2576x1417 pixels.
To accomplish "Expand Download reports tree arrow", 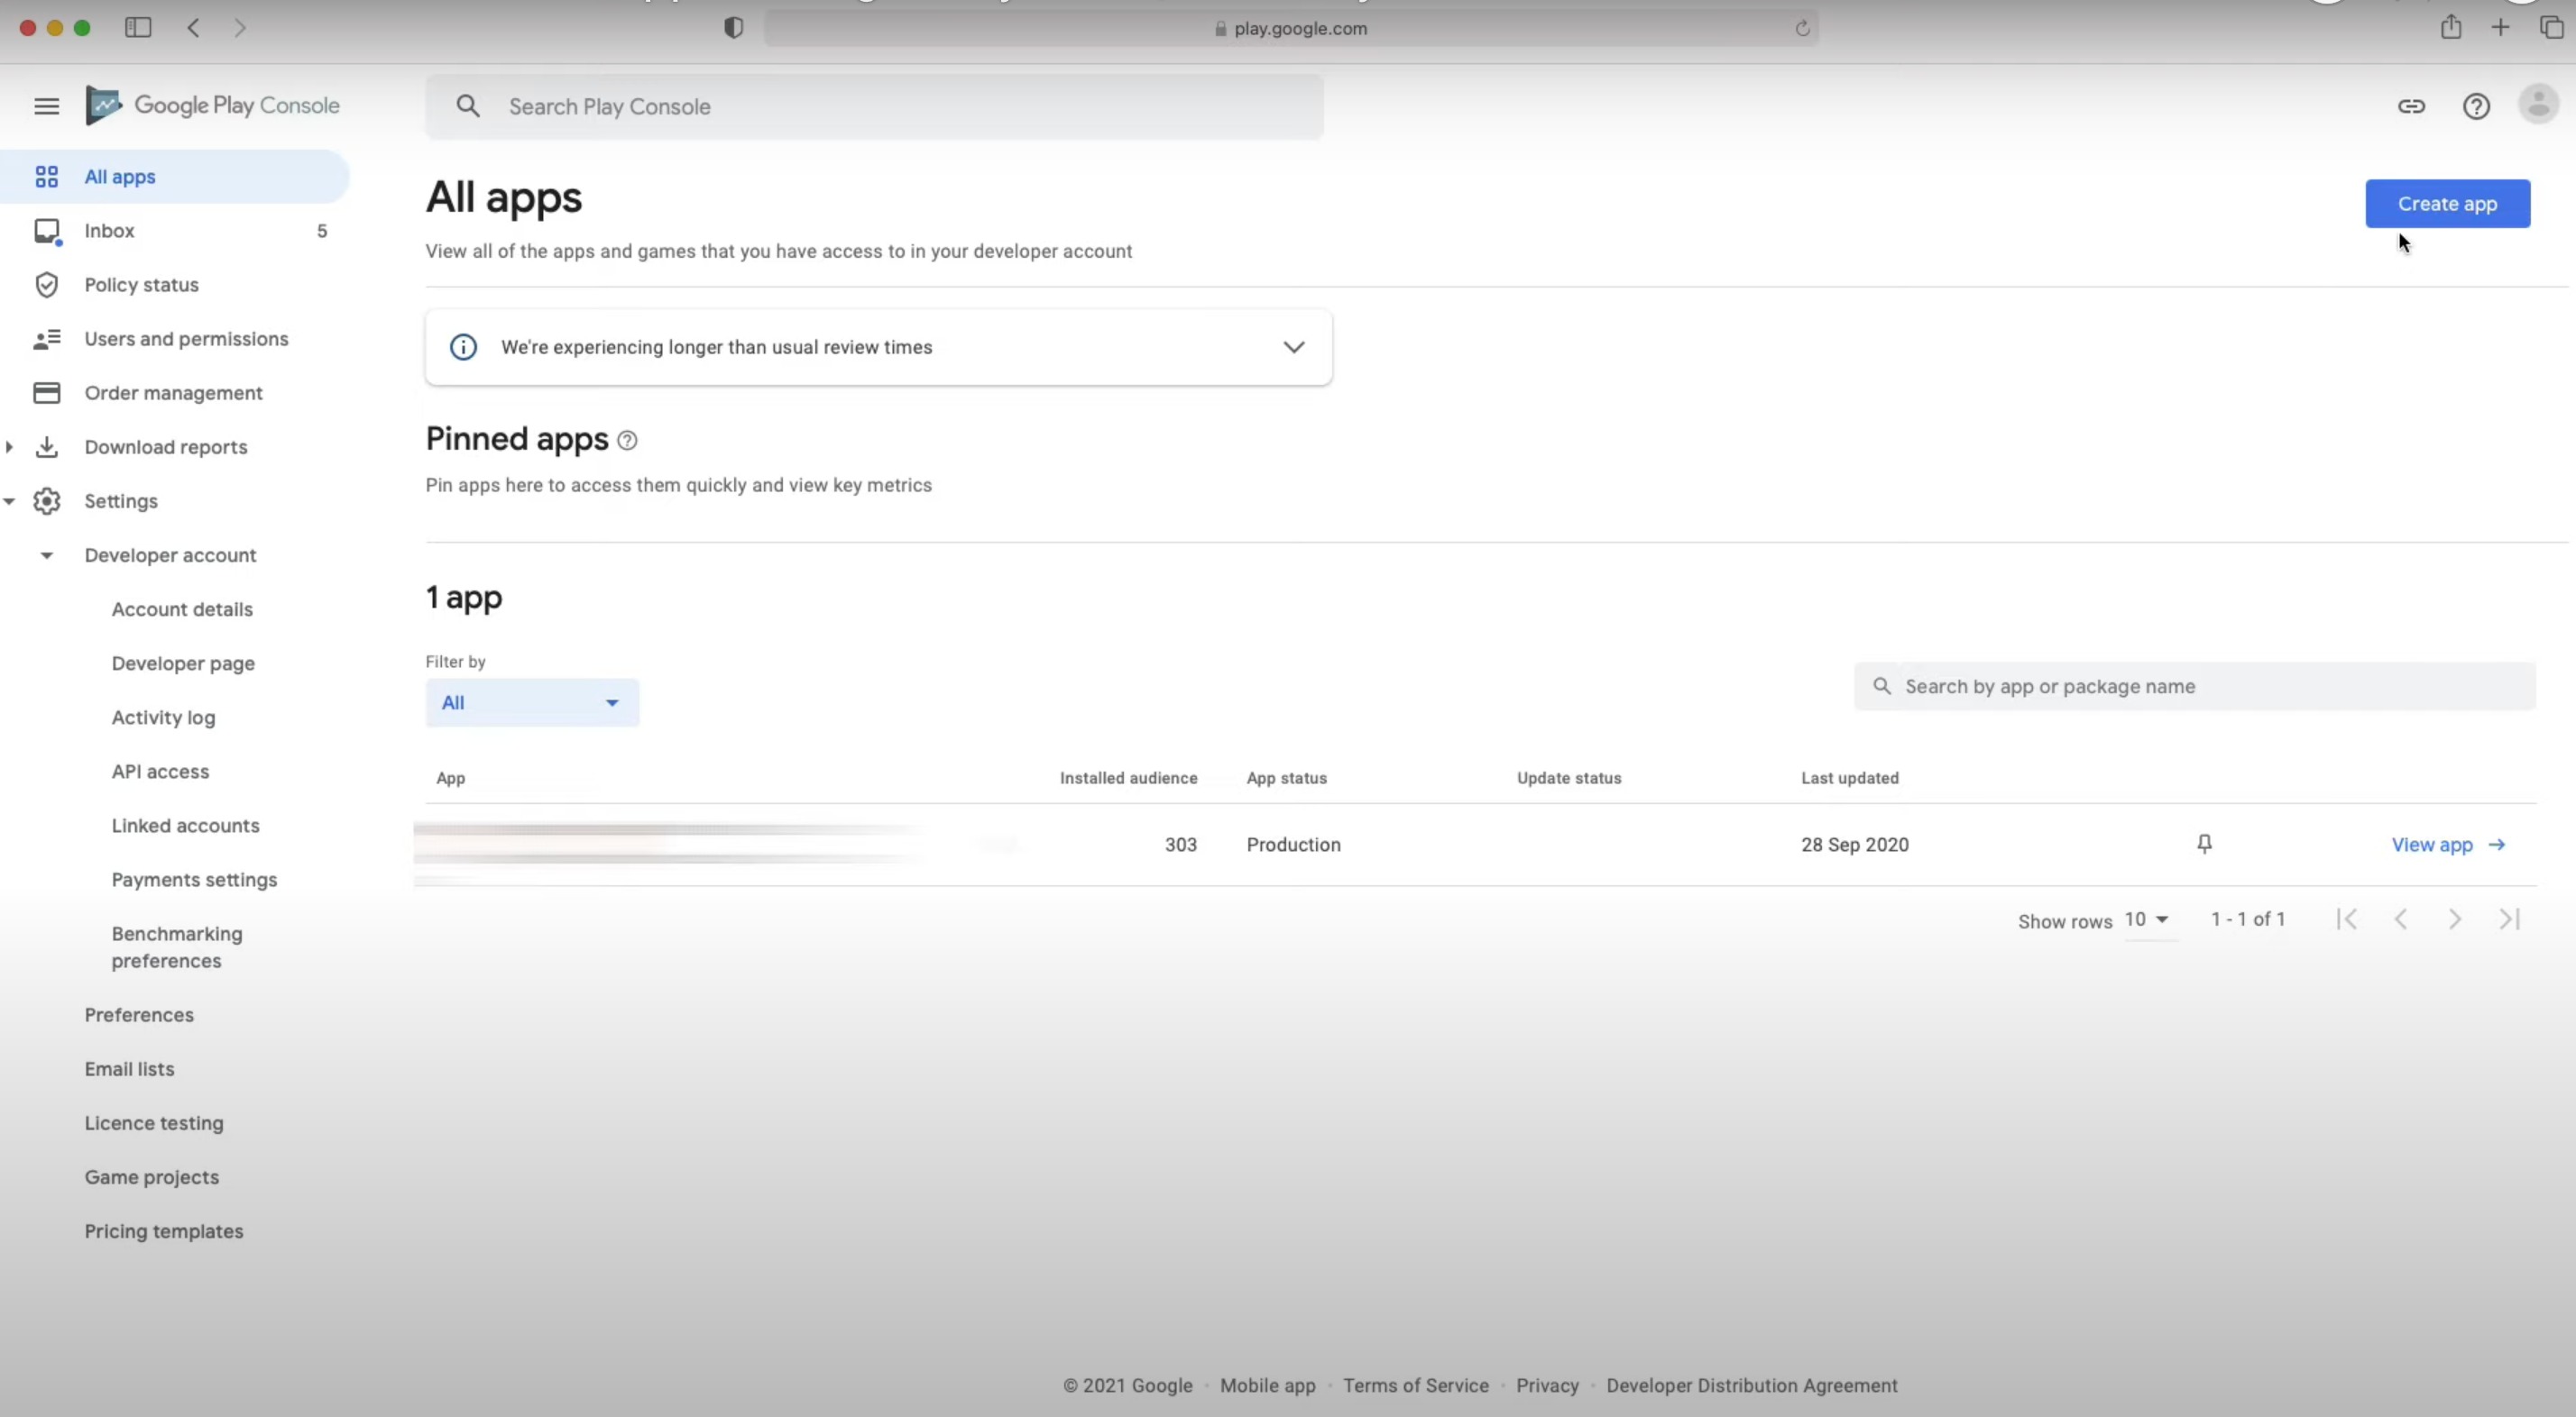I will (x=10, y=447).
